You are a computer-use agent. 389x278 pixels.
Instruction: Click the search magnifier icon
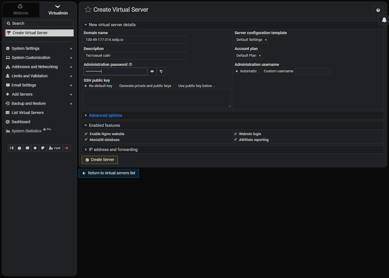point(9,24)
